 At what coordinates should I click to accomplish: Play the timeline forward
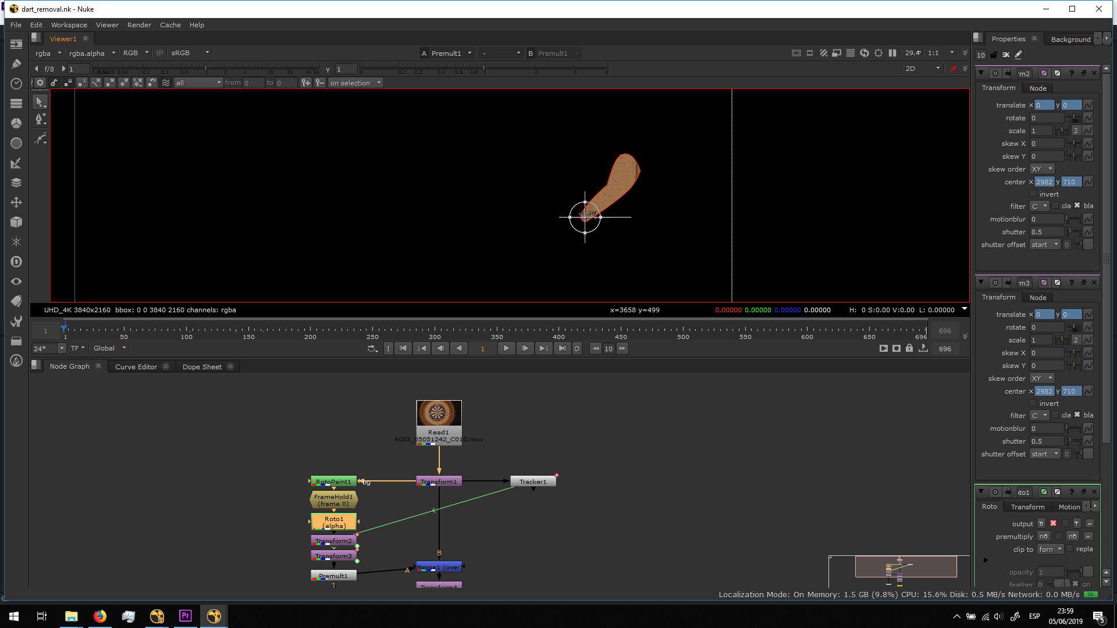pyautogui.click(x=506, y=348)
